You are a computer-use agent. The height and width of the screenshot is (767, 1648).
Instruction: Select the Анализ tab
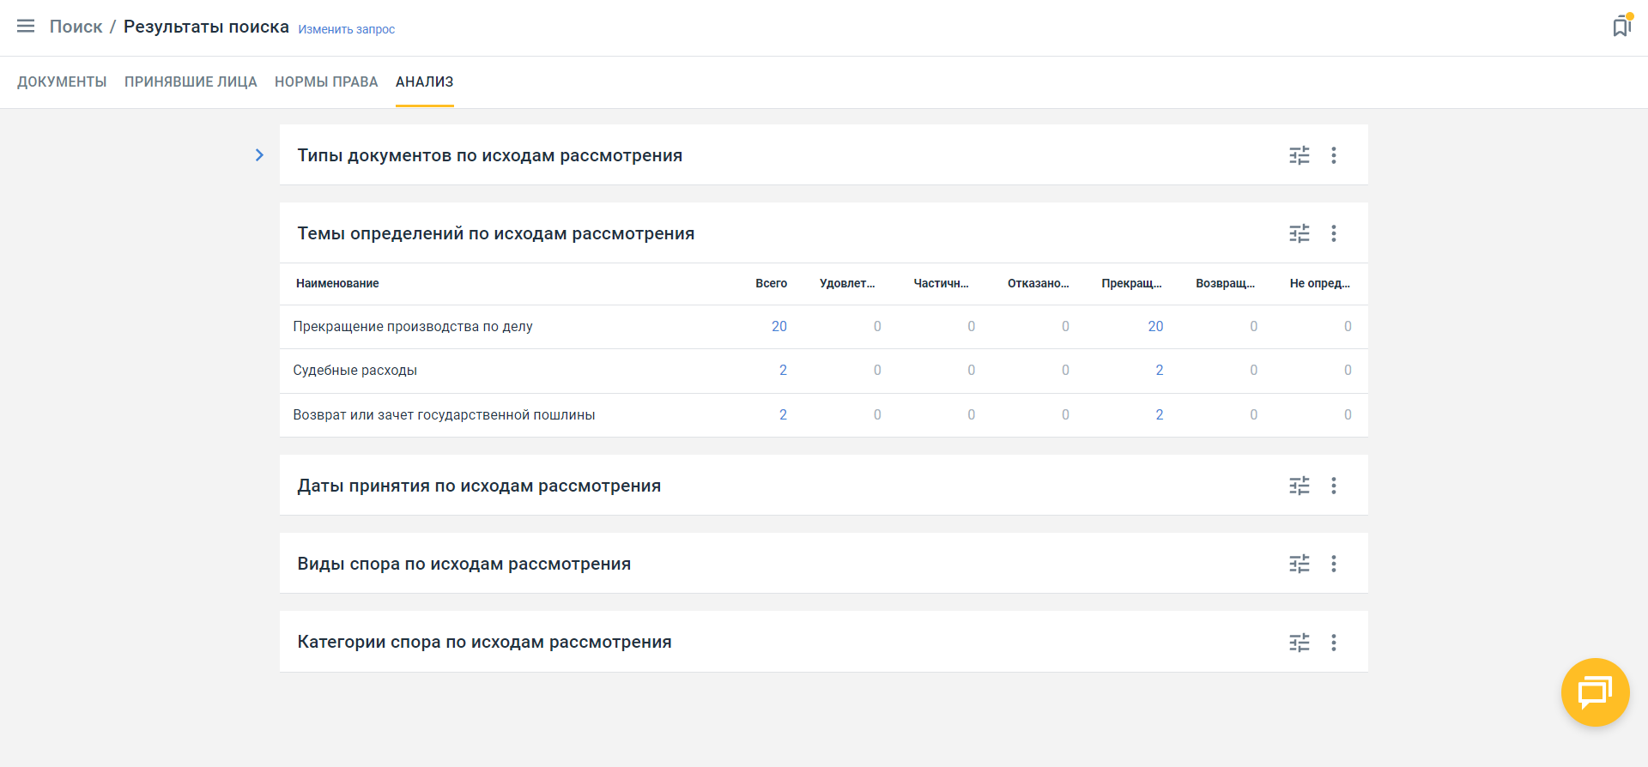click(x=425, y=82)
